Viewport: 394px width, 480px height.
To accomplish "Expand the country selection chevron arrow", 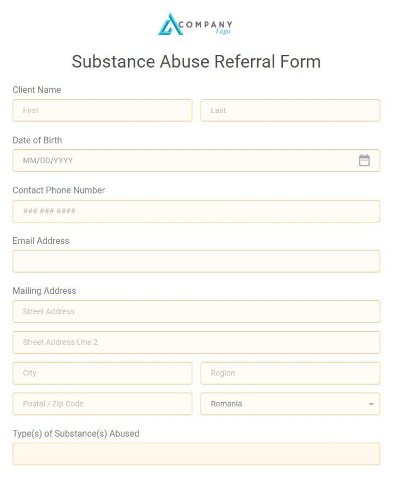I will point(371,404).
